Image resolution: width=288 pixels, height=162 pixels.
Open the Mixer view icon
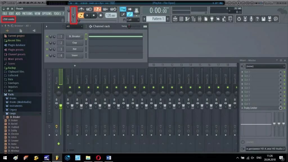click(200, 19)
